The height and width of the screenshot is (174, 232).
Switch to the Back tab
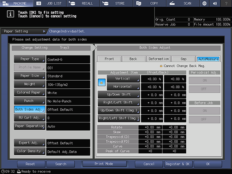[134, 59]
